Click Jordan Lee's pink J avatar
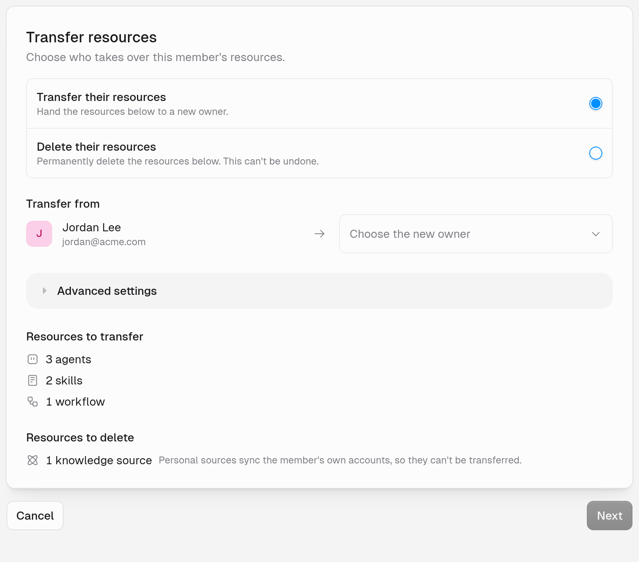The height and width of the screenshot is (562, 639). click(39, 234)
